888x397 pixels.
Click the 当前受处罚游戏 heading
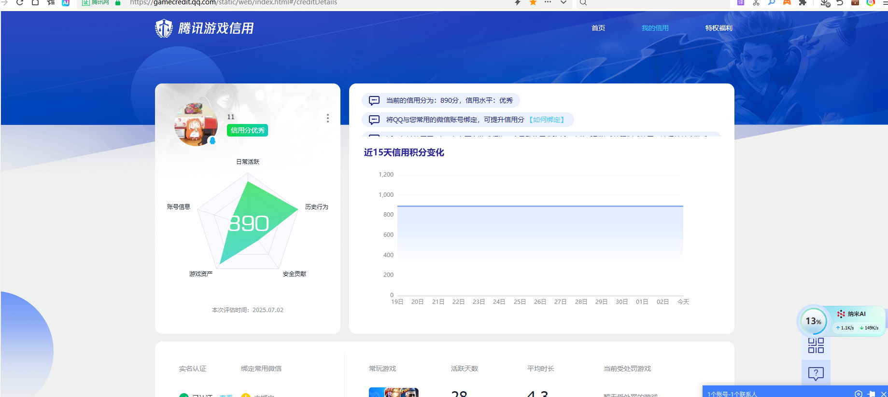627,369
